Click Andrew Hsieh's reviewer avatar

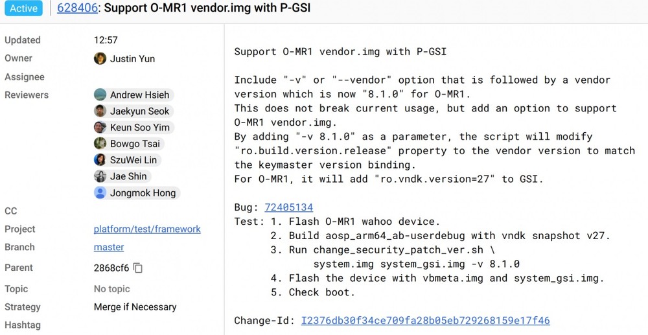100,95
